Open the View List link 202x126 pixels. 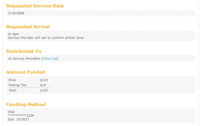[50, 58]
